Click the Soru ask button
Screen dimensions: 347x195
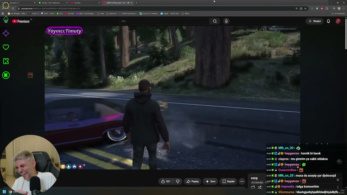pyautogui.click(x=211, y=181)
